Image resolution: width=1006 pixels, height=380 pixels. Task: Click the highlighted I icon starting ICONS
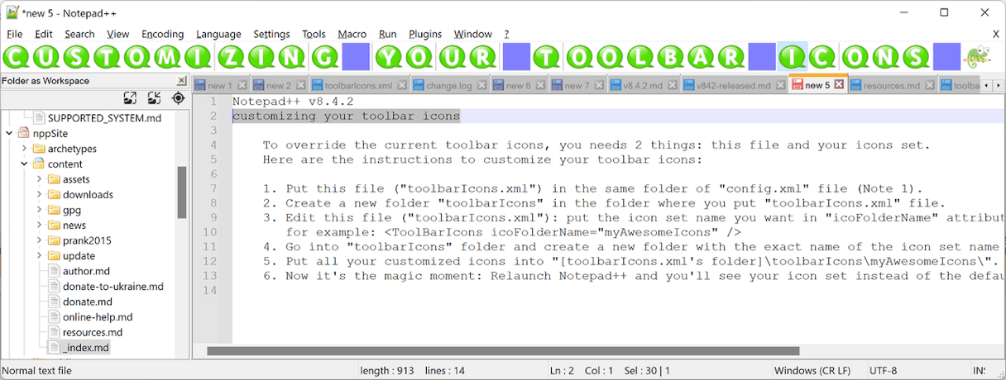pyautogui.click(x=793, y=57)
